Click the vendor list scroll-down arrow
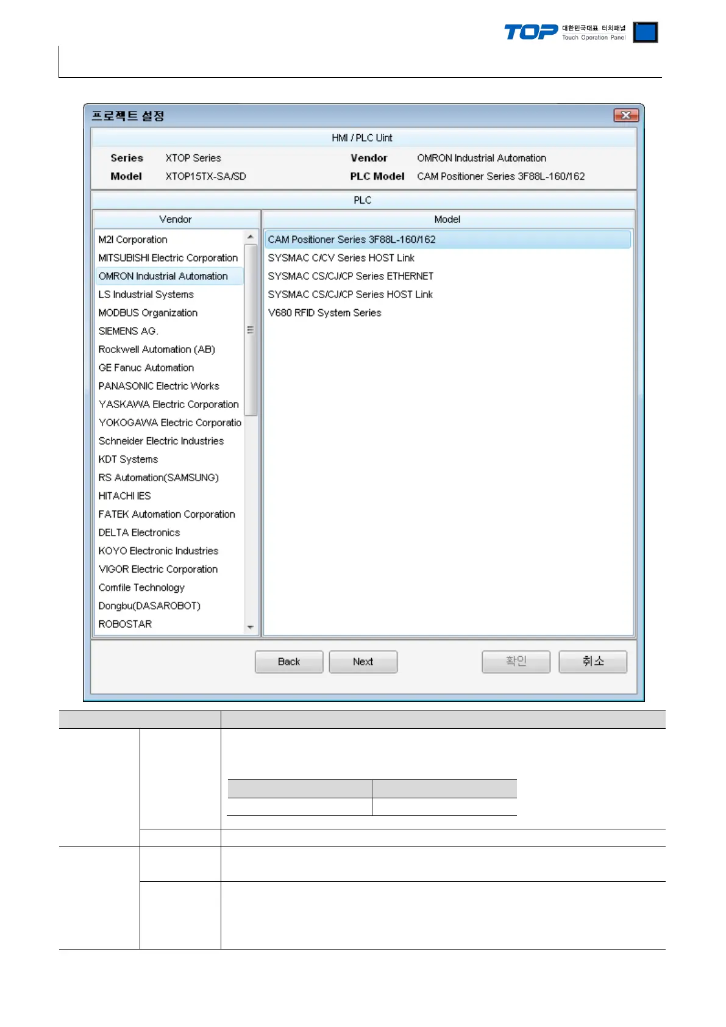This screenshot has width=726, height=1027. click(x=251, y=627)
